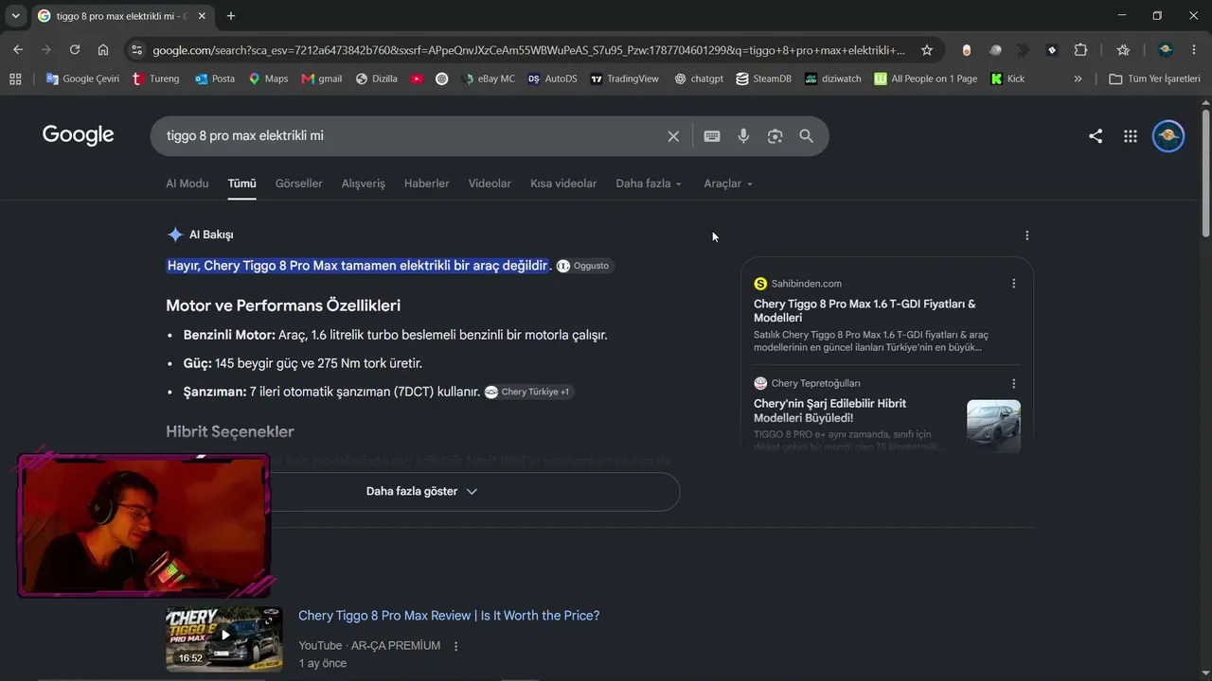Close the tiggo 8 pro max browser tab
The height and width of the screenshot is (681, 1212).
click(202, 16)
